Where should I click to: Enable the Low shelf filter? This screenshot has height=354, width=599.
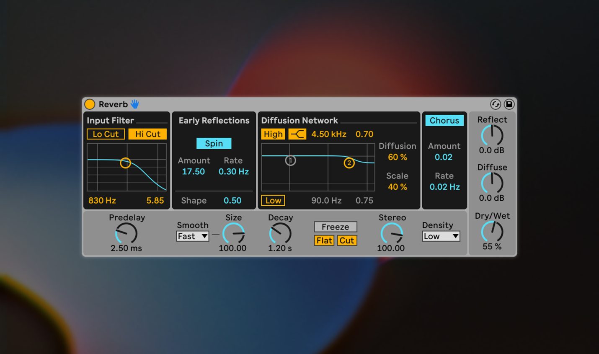(x=273, y=201)
